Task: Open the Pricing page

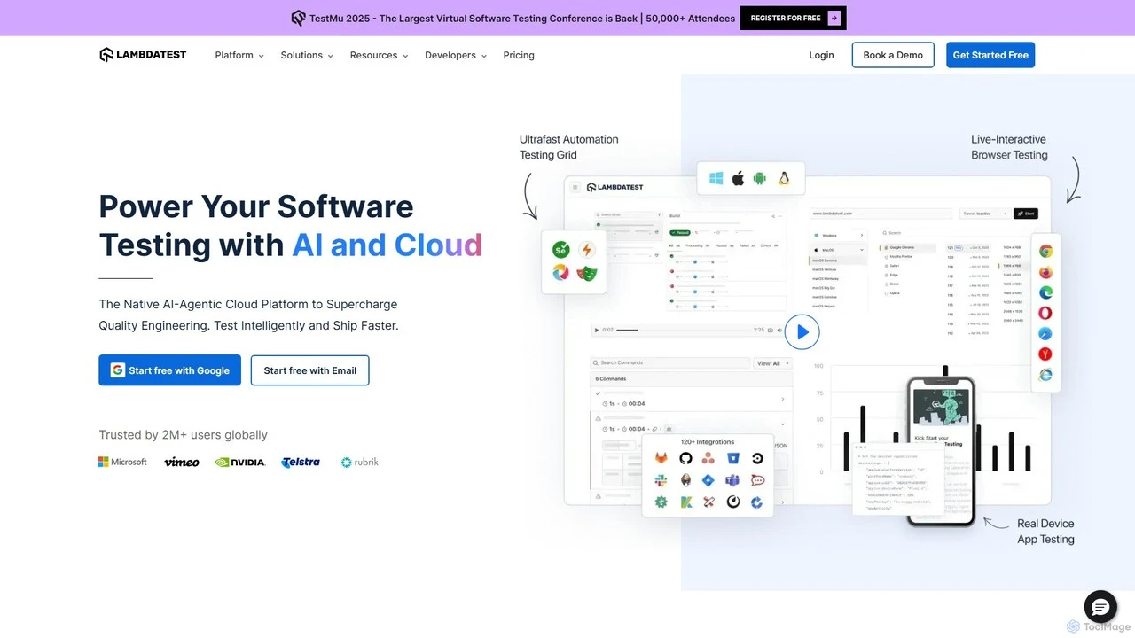Action: pos(519,55)
